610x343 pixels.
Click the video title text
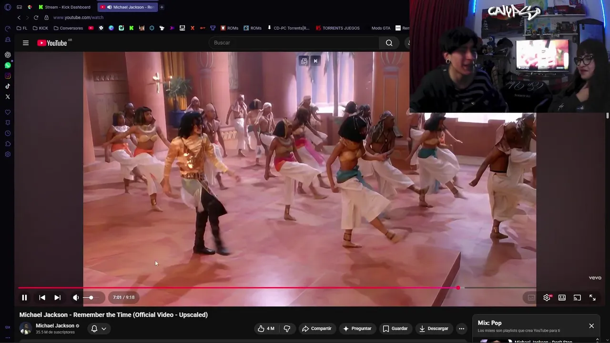pos(113,315)
